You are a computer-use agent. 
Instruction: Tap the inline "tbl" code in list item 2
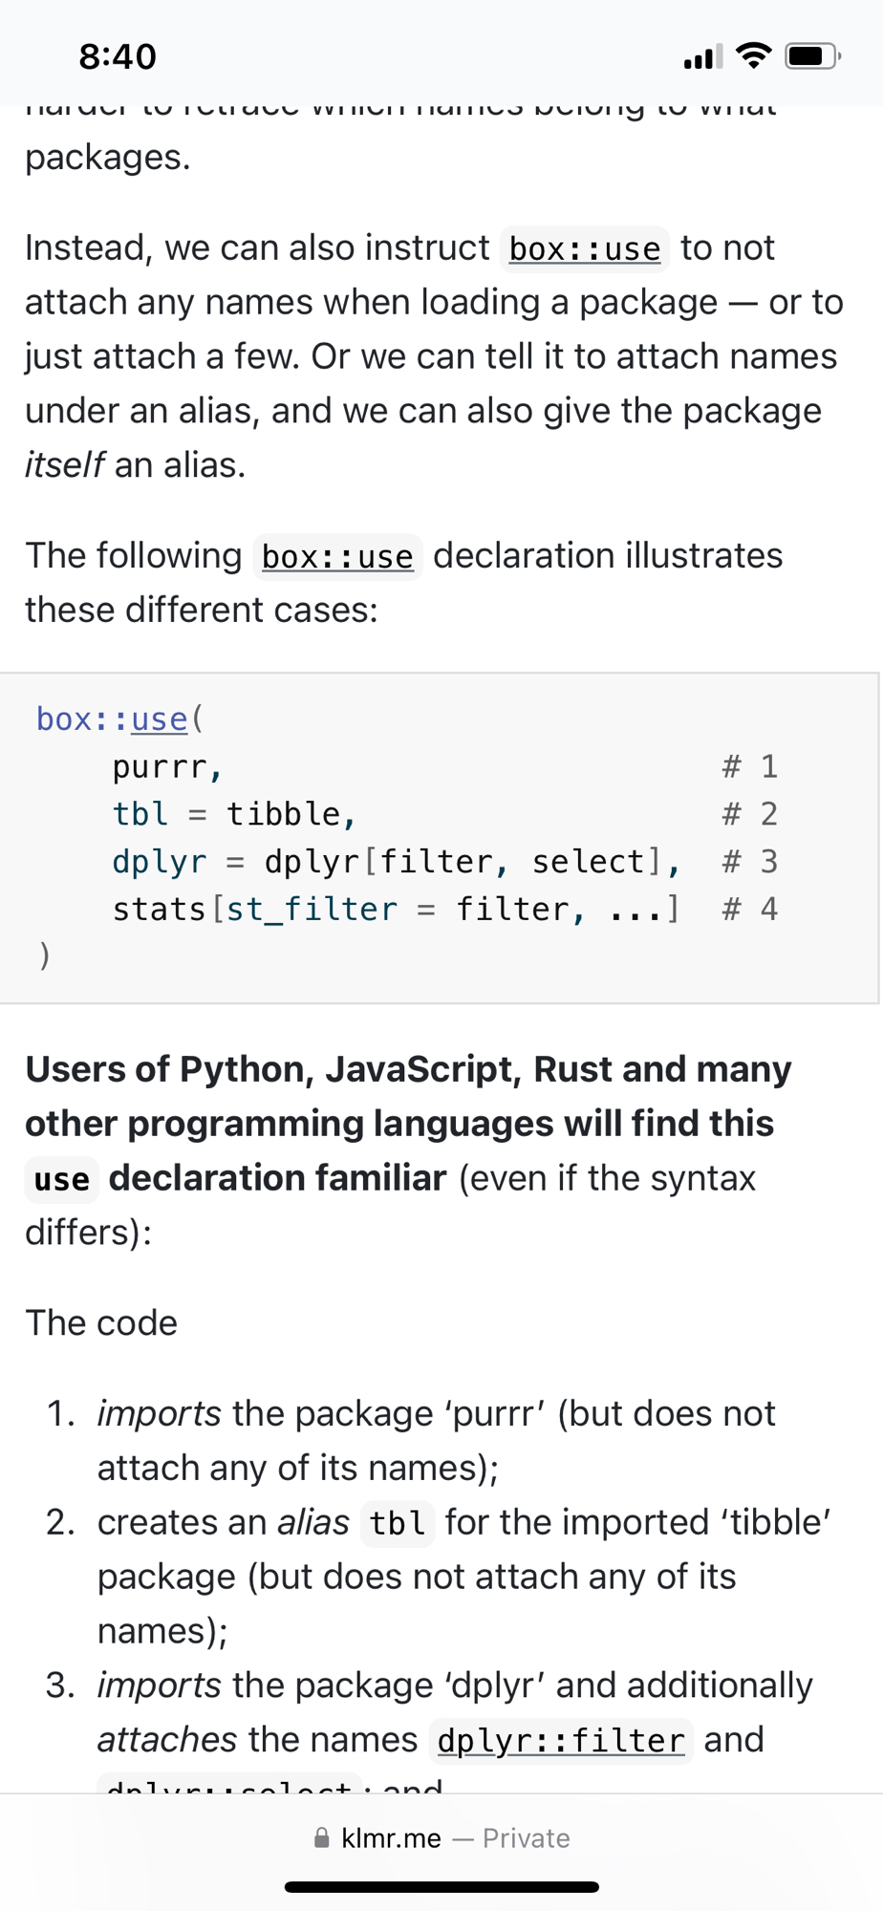[x=397, y=1523]
